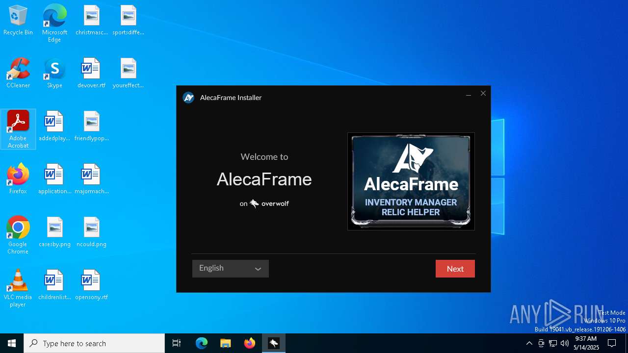Image resolution: width=628 pixels, height=353 pixels.
Task: Open Microsoft Edge from the taskbar
Action: point(202,343)
